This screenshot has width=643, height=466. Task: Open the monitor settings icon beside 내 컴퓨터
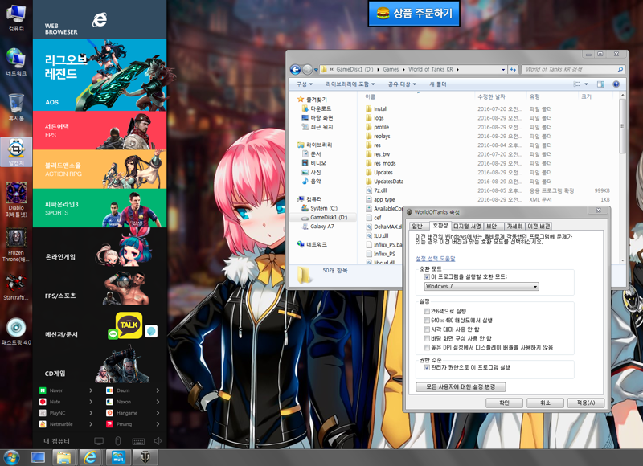pos(99,441)
